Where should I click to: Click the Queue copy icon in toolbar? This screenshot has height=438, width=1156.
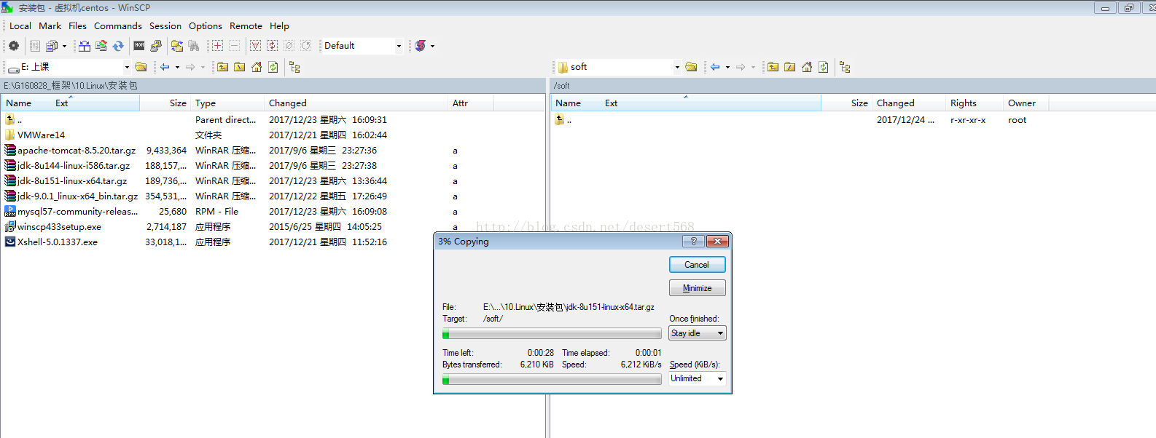pyautogui.click(x=52, y=46)
